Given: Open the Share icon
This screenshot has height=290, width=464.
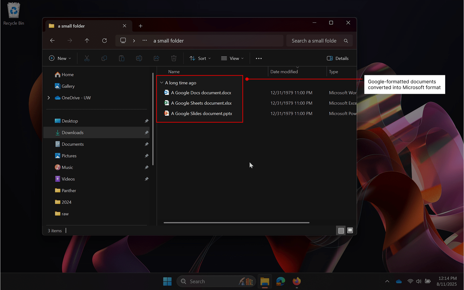Looking at the screenshot, I should (x=156, y=58).
